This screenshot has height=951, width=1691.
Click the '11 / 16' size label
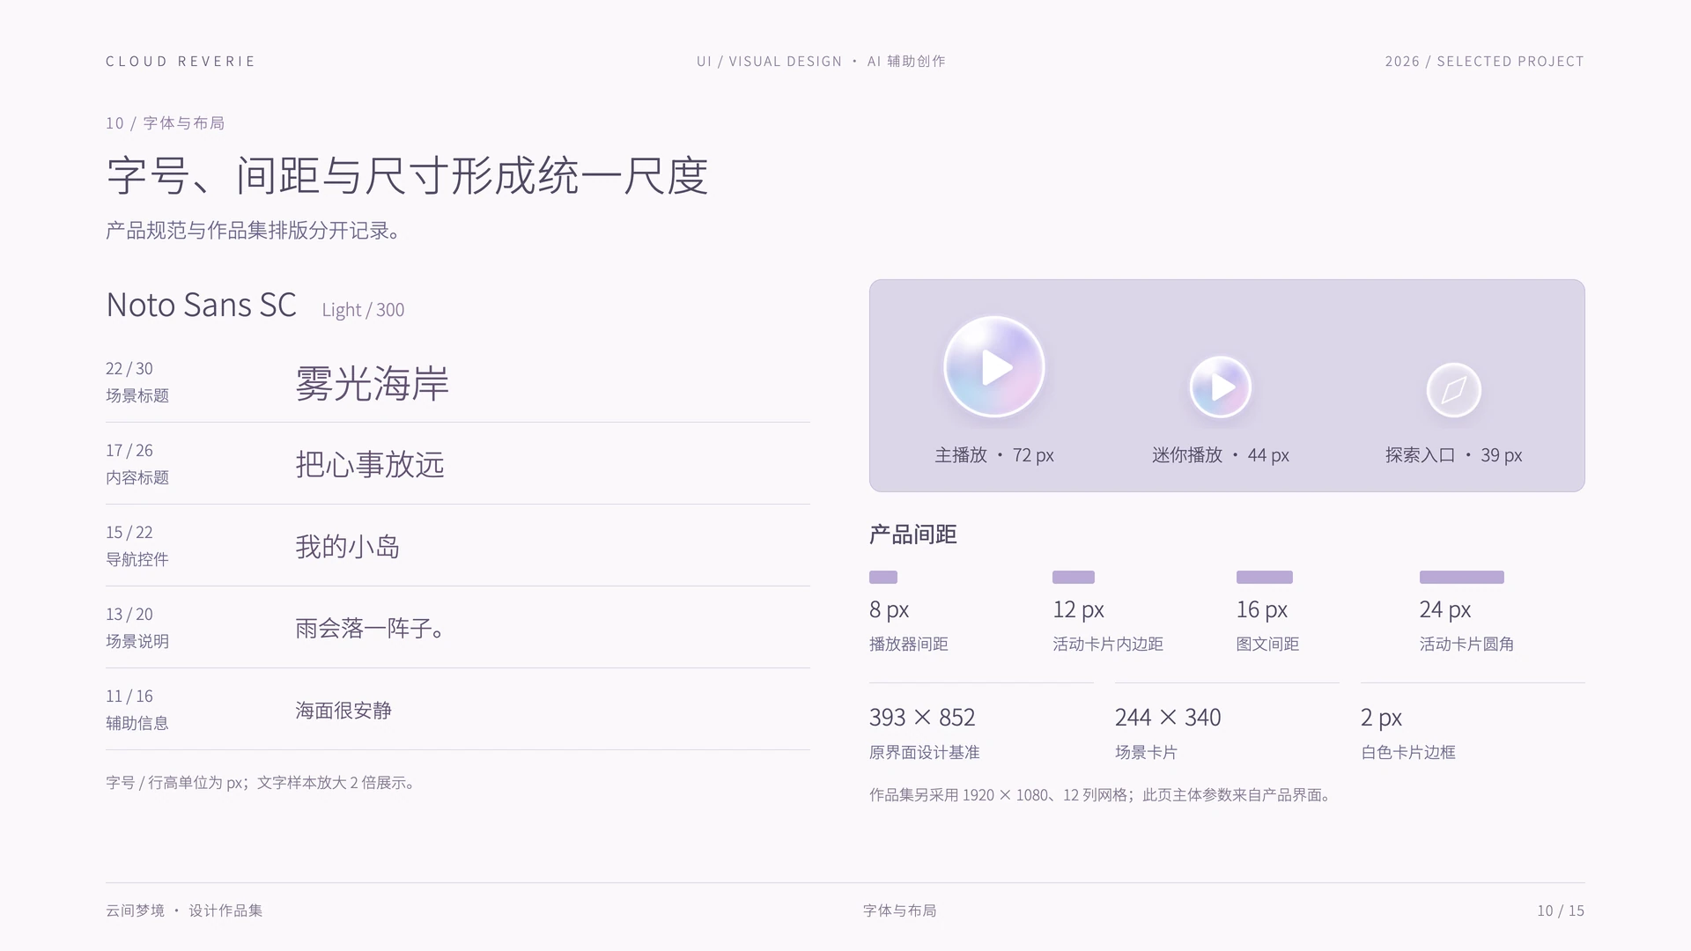pos(129,697)
